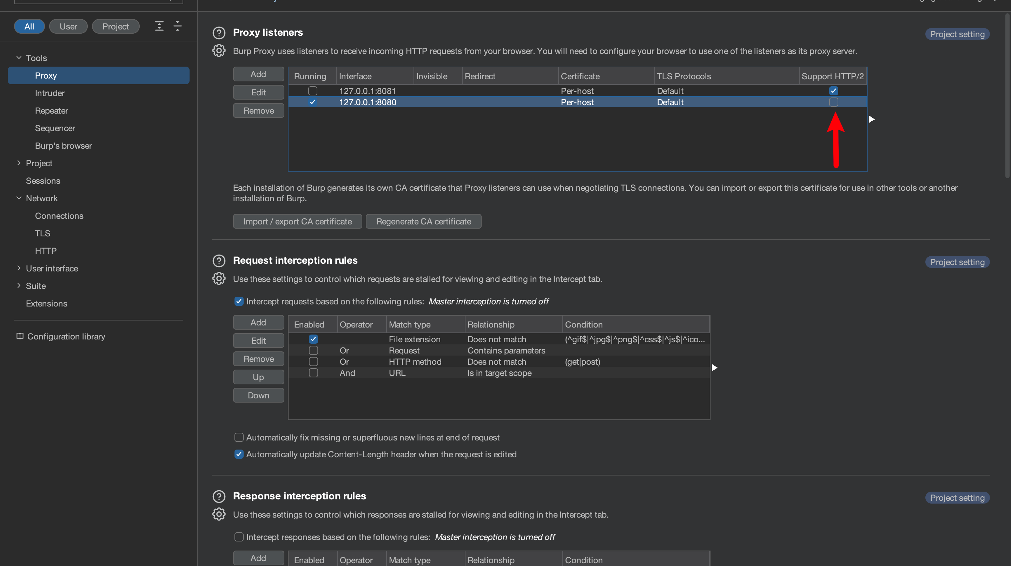Enable the HTTP method rule
This screenshot has height=566, width=1011.
pyautogui.click(x=313, y=362)
